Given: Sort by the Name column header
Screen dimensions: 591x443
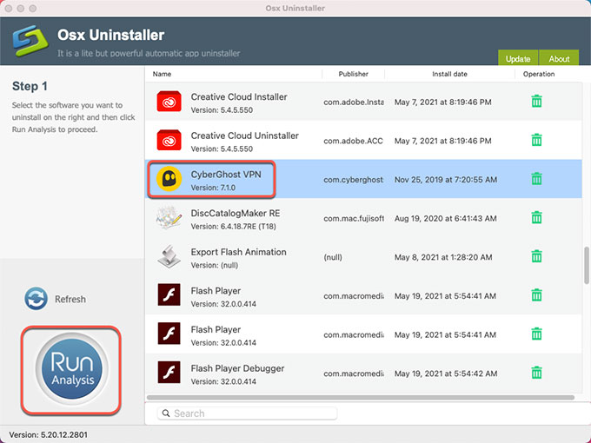Looking at the screenshot, I should (x=162, y=74).
